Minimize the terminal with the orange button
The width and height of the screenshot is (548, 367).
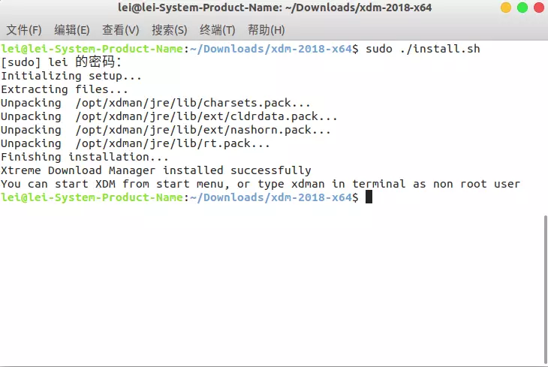pyautogui.click(x=506, y=8)
